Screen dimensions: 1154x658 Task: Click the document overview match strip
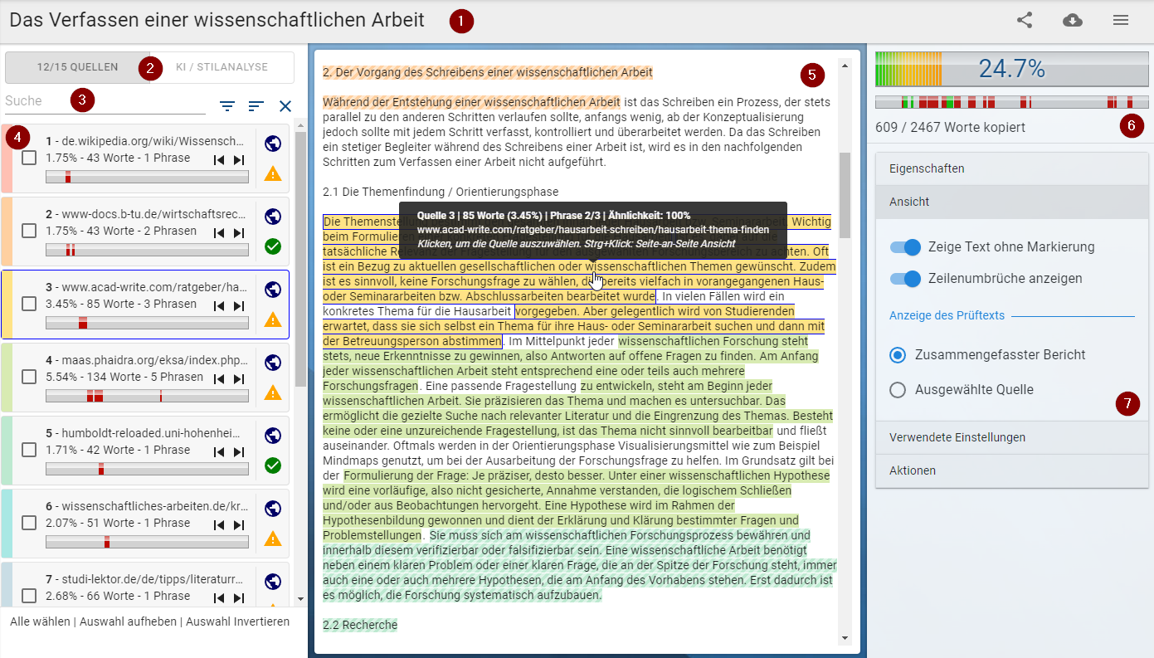(x=1012, y=102)
